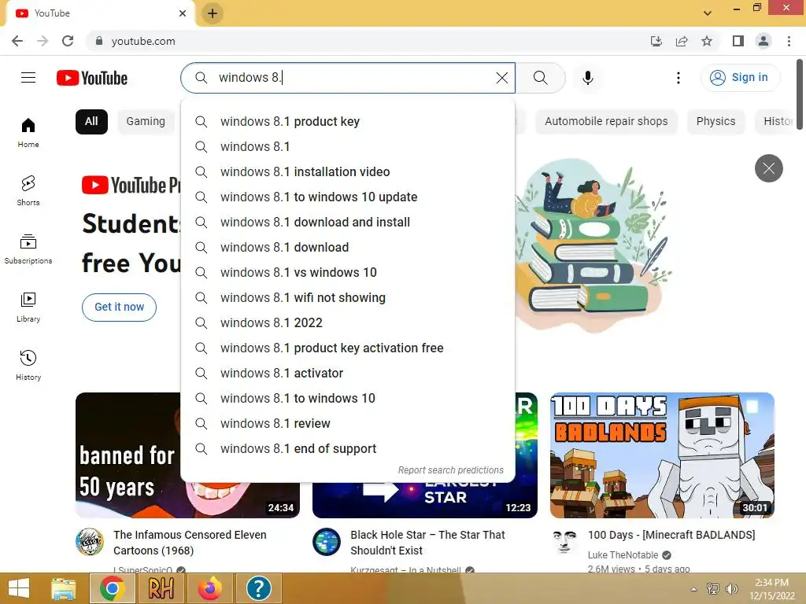Click the magnifier search button
The height and width of the screenshot is (604, 806).
coord(540,78)
